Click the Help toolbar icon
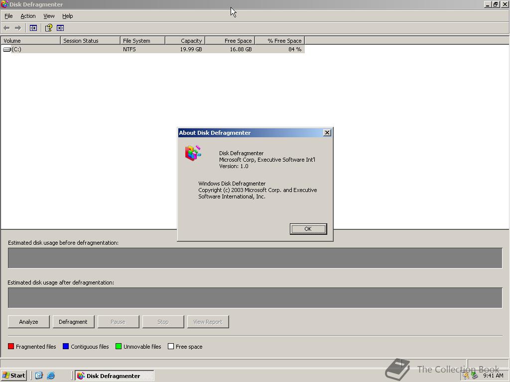 pos(48,28)
